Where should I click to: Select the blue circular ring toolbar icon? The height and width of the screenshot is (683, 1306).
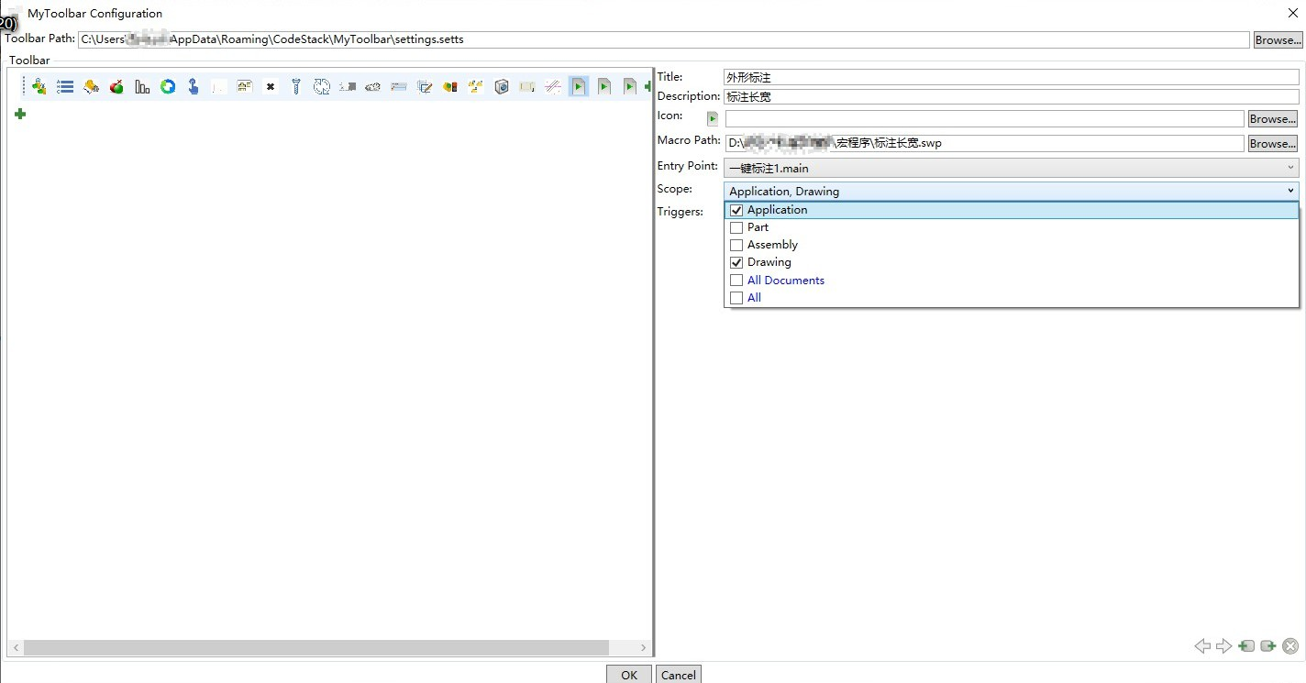coord(168,86)
